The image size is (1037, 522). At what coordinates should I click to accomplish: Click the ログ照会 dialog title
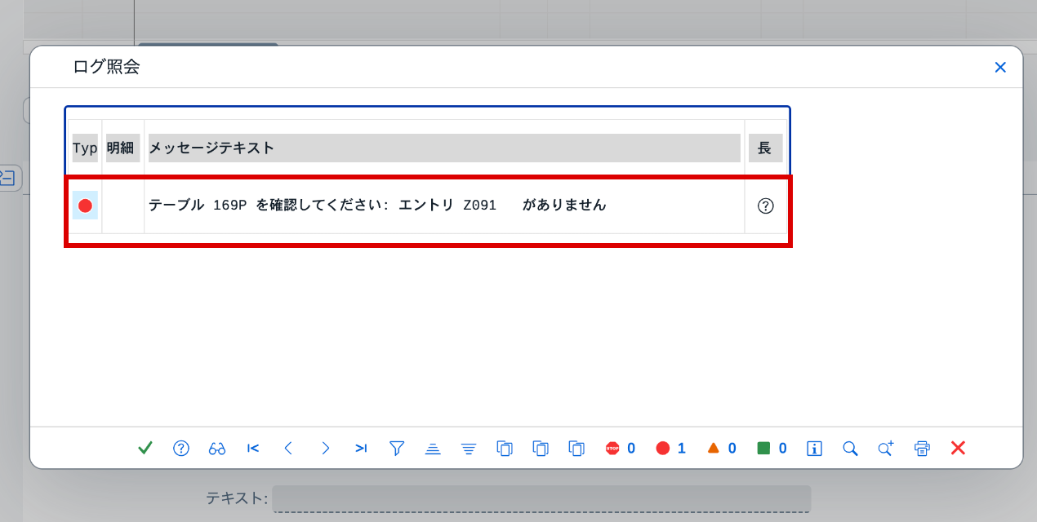(x=106, y=68)
